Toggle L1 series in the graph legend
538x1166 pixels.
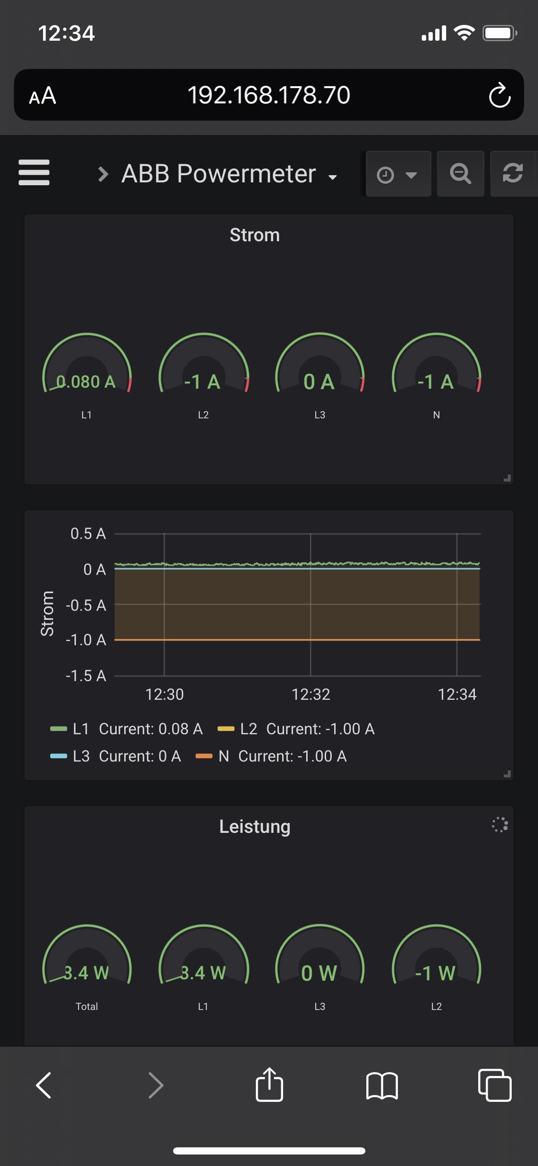(81, 729)
